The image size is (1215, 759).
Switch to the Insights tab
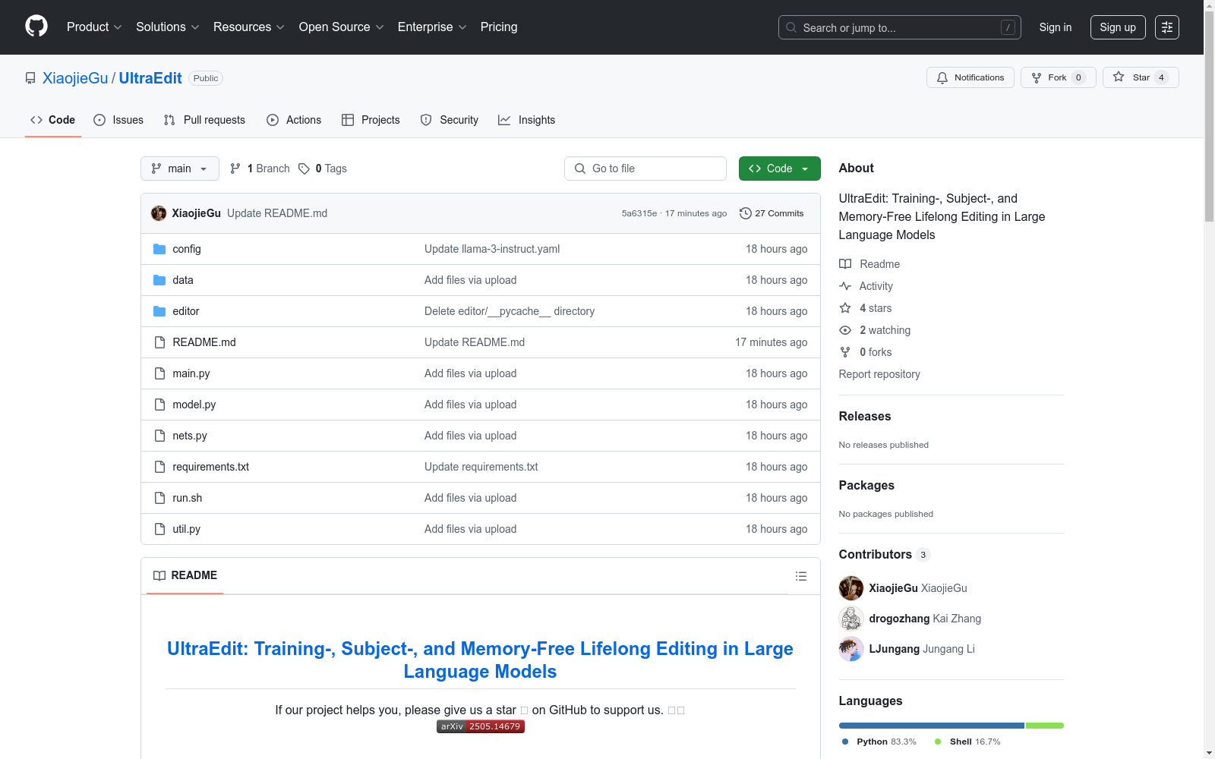[526, 120]
